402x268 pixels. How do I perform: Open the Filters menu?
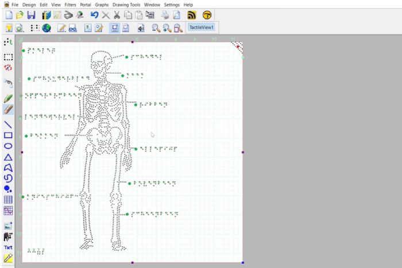[71, 5]
